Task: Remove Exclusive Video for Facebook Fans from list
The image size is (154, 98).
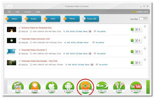Action: coord(145,26)
